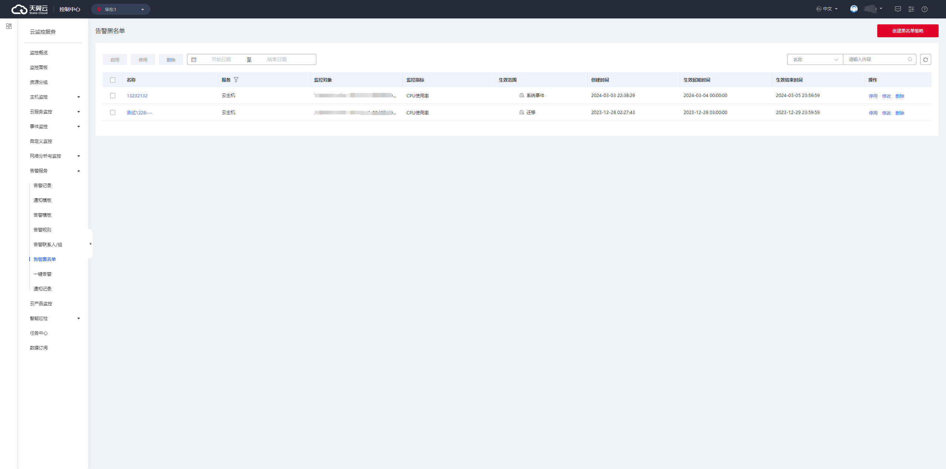946x469 pixels.
Task: Click 停用 for row 13232132
Action: 873,96
